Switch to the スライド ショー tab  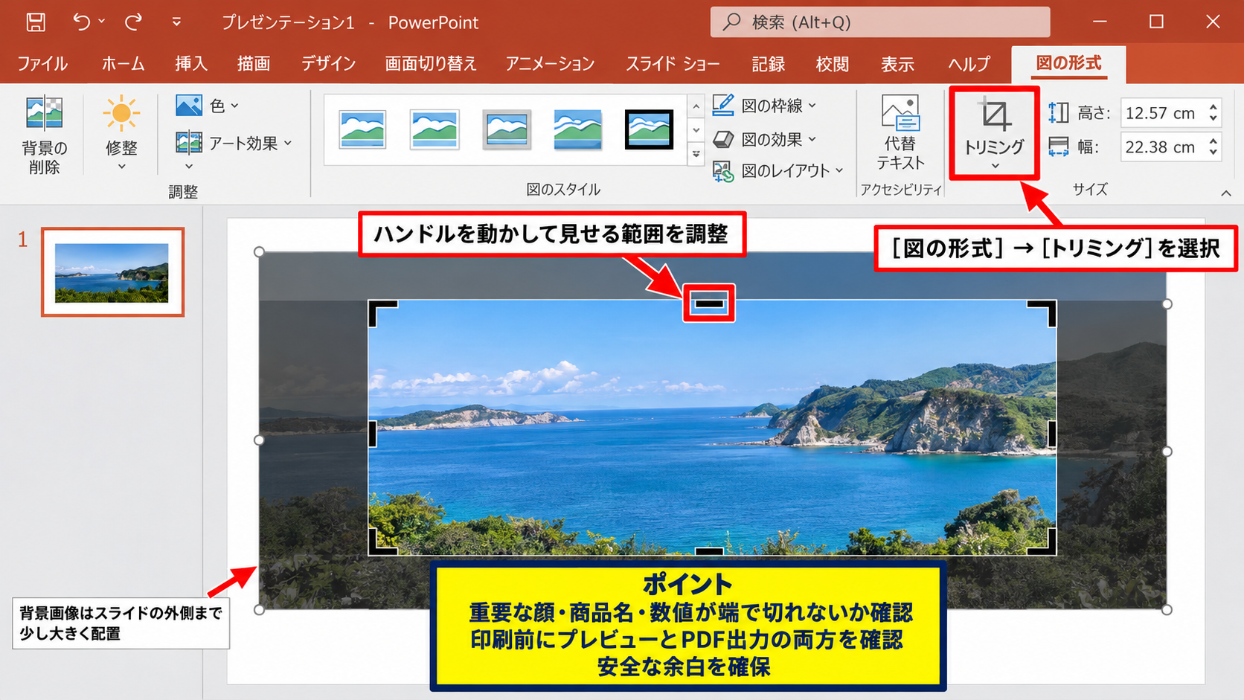[x=673, y=64]
